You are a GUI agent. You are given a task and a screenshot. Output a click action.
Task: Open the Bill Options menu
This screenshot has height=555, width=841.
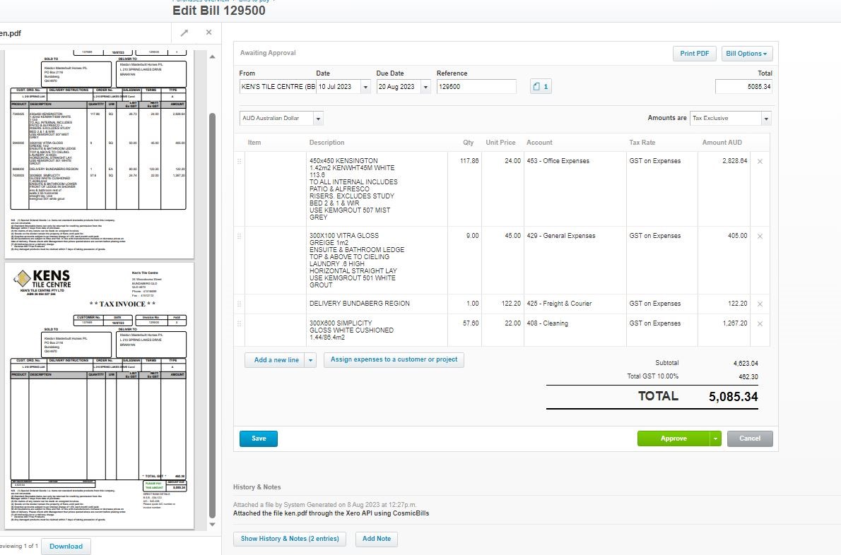tap(746, 54)
